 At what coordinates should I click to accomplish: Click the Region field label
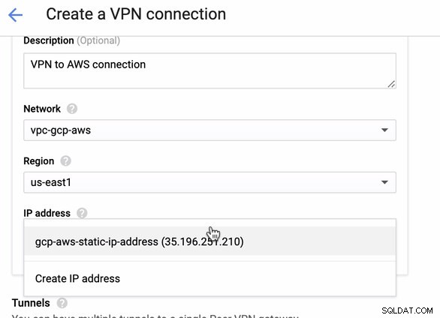[39, 161]
